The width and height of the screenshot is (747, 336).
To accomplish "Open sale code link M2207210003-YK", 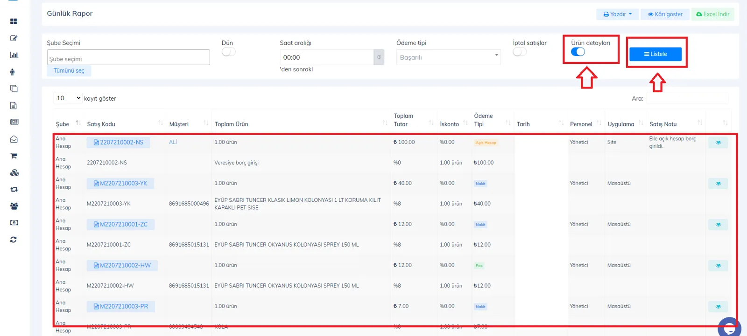I will tap(120, 183).
